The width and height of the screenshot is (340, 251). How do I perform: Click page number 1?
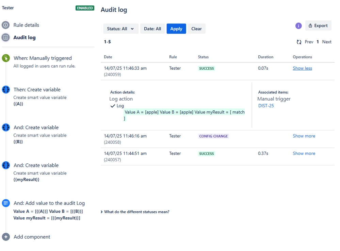318,42
